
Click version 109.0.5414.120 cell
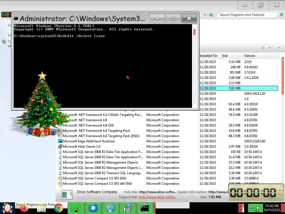(254, 93)
